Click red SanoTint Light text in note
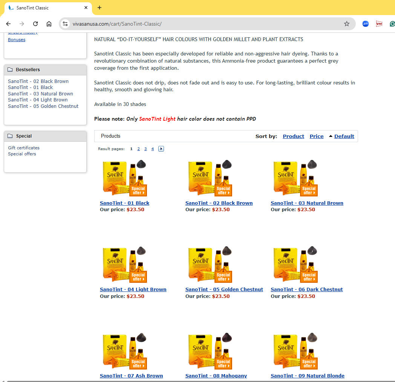This screenshot has height=382, width=395. (x=157, y=119)
